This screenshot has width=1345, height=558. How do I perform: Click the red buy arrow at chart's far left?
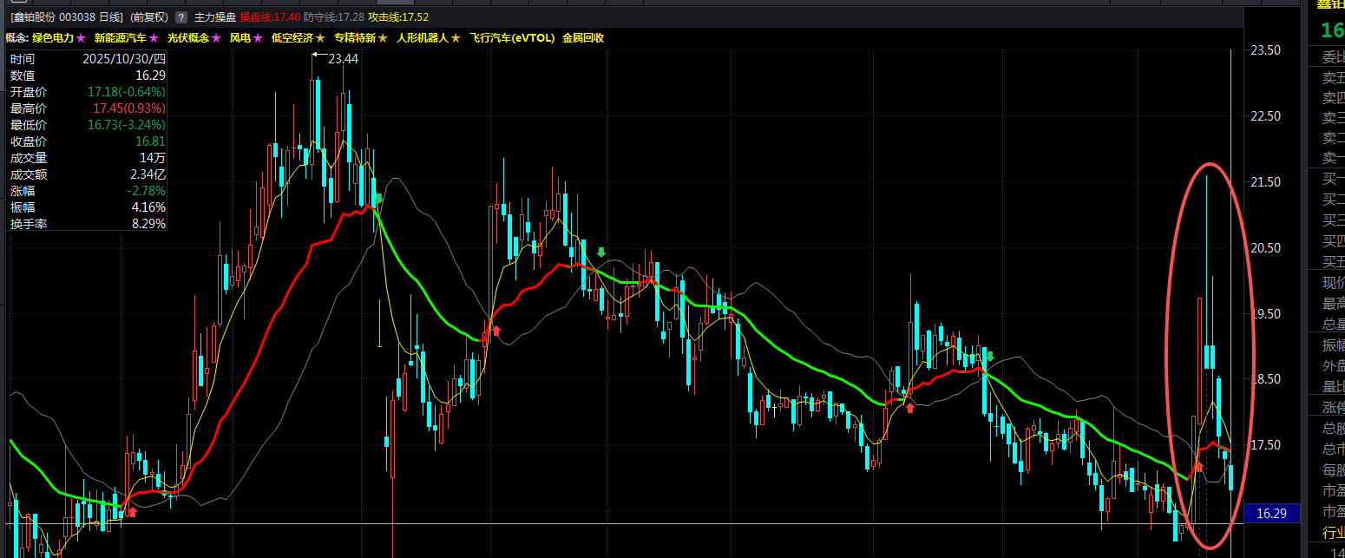click(x=133, y=512)
